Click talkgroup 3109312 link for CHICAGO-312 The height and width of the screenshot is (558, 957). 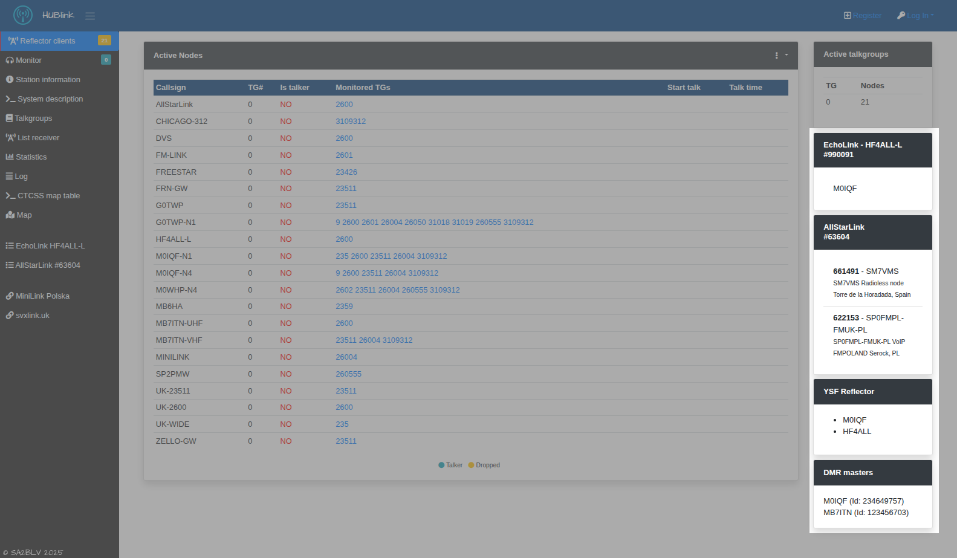point(351,122)
